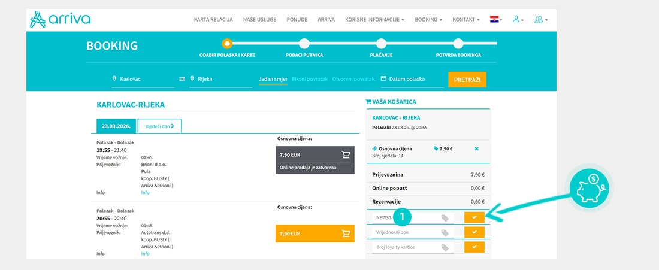Open Datum polaska date field
Image resolution: width=659 pixels, height=270 pixels.
coord(412,79)
